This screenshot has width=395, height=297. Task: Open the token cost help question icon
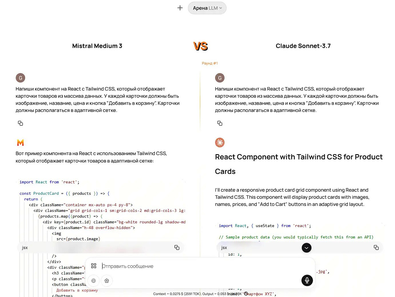(246, 293)
